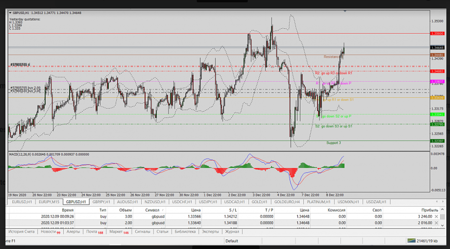Screen dimensions: 450x249
Task: Switch to the Журнал tab
Action: point(231,232)
